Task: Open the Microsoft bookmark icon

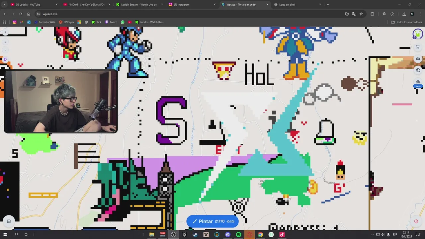Action: 79,22
